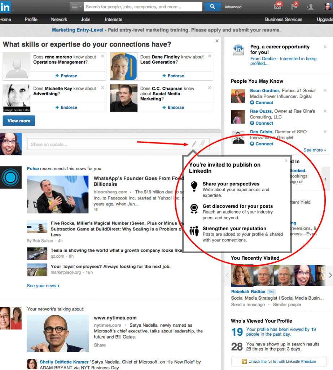Viewport: 333px width, 370px height.
Task: Connect with Dan Cristo
Action: (x=262, y=143)
